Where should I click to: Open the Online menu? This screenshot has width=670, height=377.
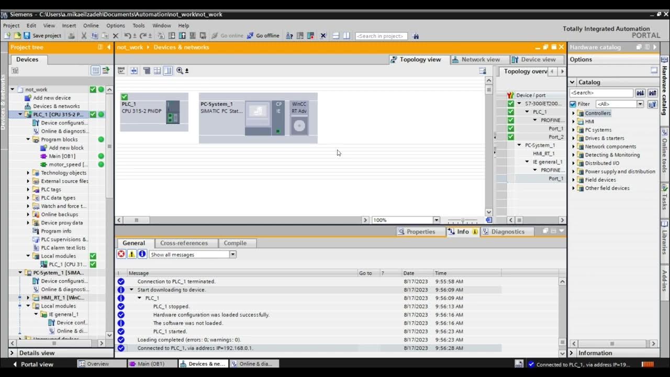pyautogui.click(x=91, y=25)
